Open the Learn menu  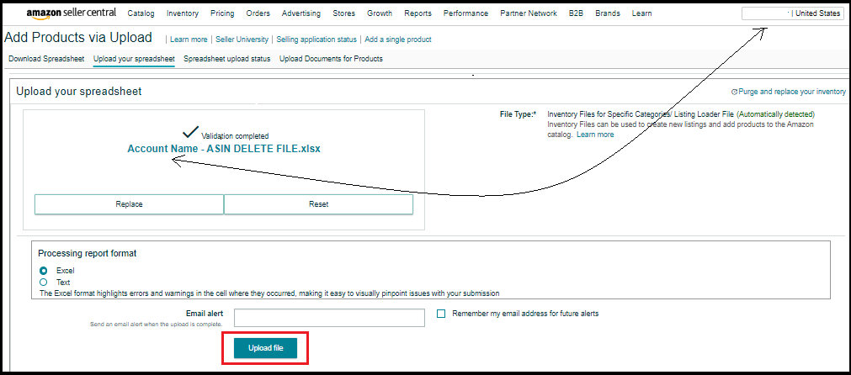click(x=641, y=13)
